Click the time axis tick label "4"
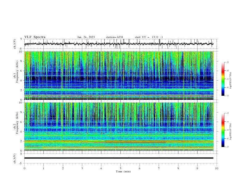The image size is (244, 189). tap(101, 168)
